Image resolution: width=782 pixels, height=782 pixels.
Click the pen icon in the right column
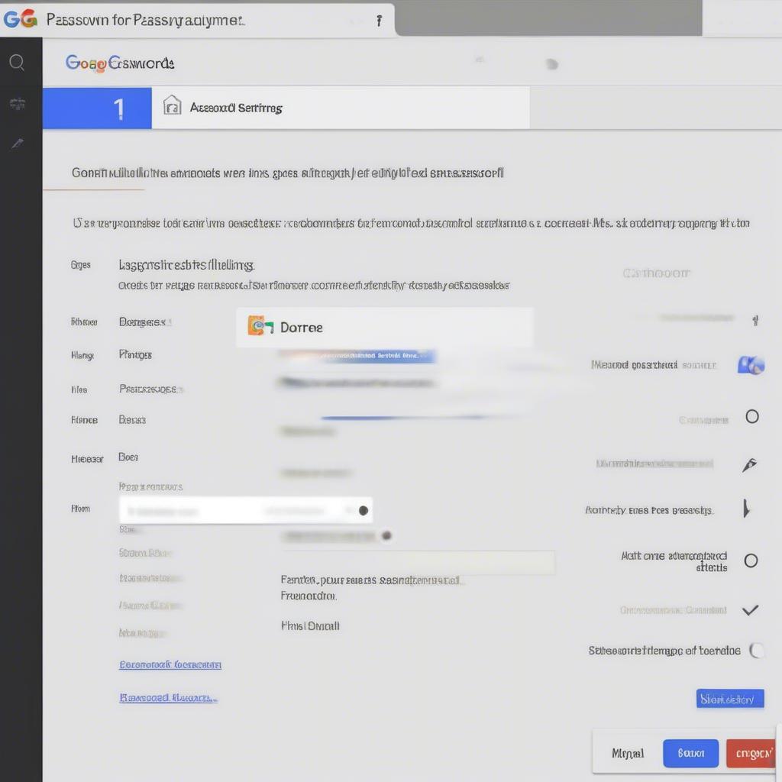pyautogui.click(x=750, y=464)
